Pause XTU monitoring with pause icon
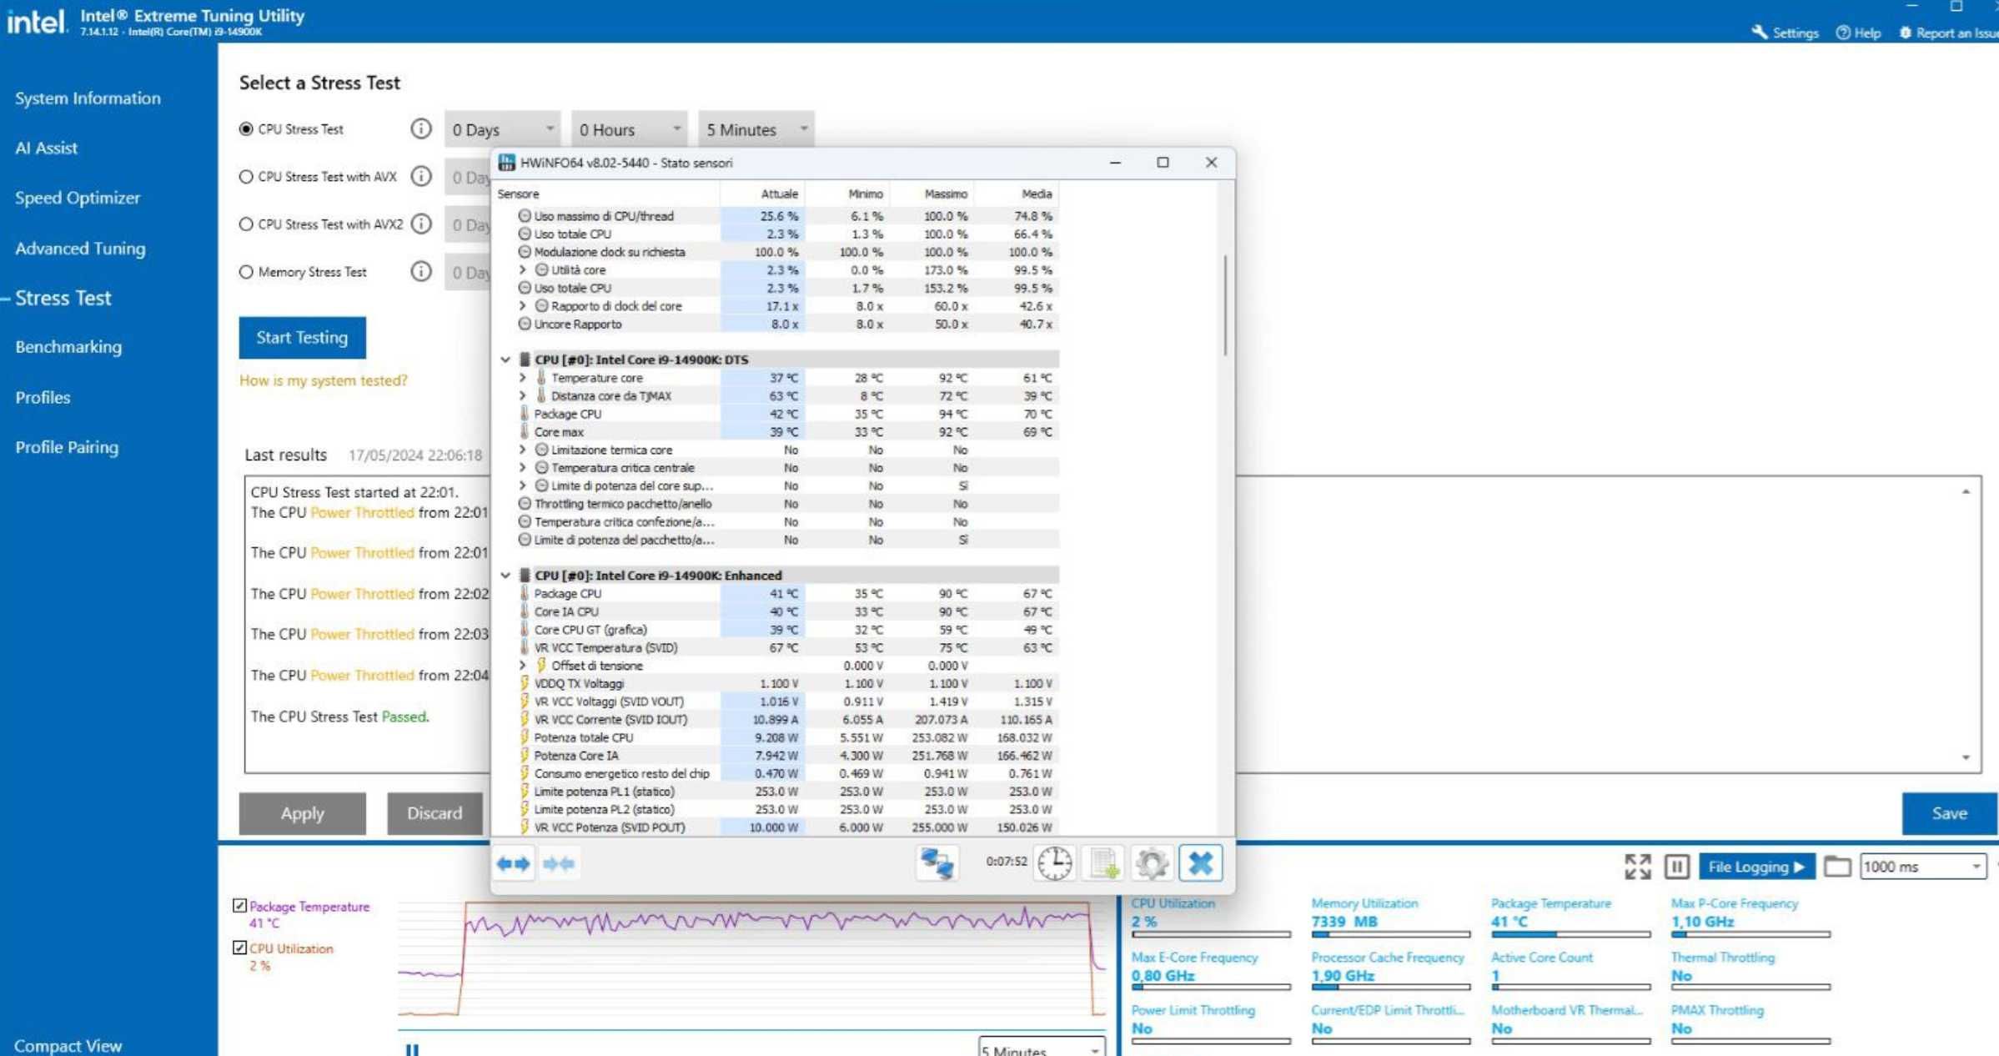 (1676, 867)
